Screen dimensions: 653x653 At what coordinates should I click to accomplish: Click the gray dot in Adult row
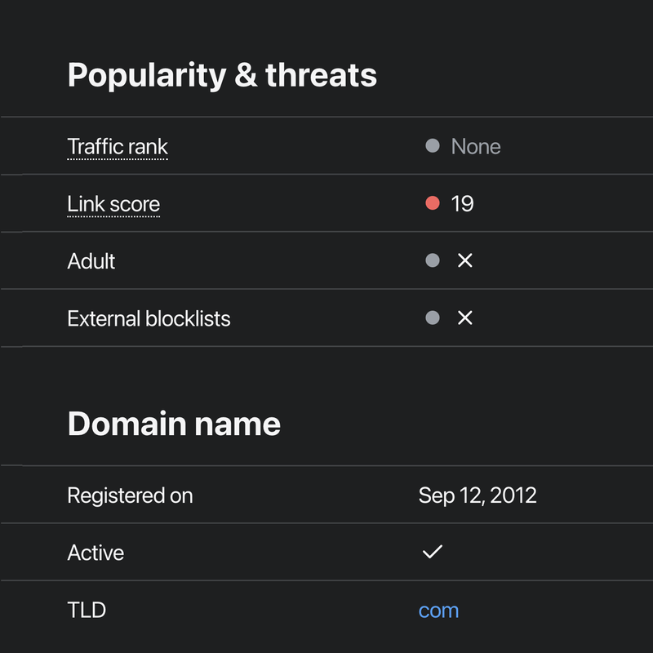point(433,260)
